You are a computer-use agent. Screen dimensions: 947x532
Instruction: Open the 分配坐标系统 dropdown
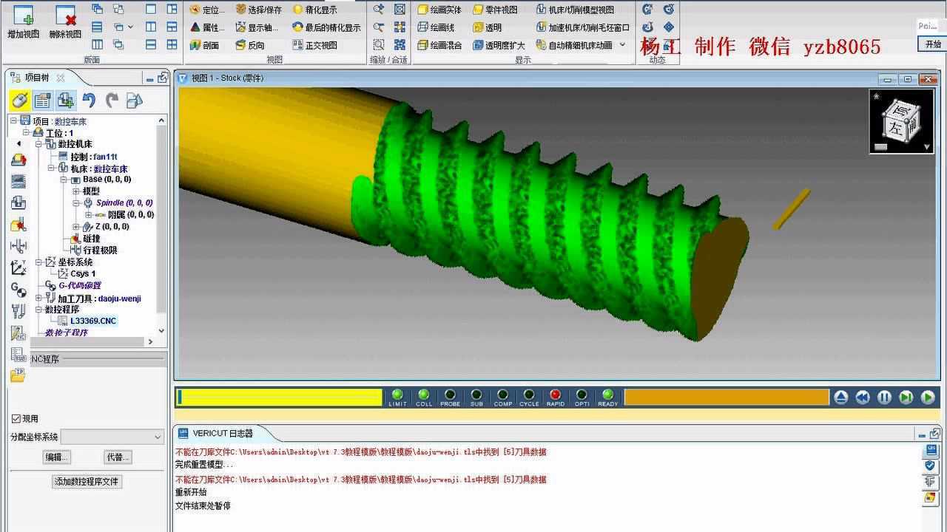[158, 437]
